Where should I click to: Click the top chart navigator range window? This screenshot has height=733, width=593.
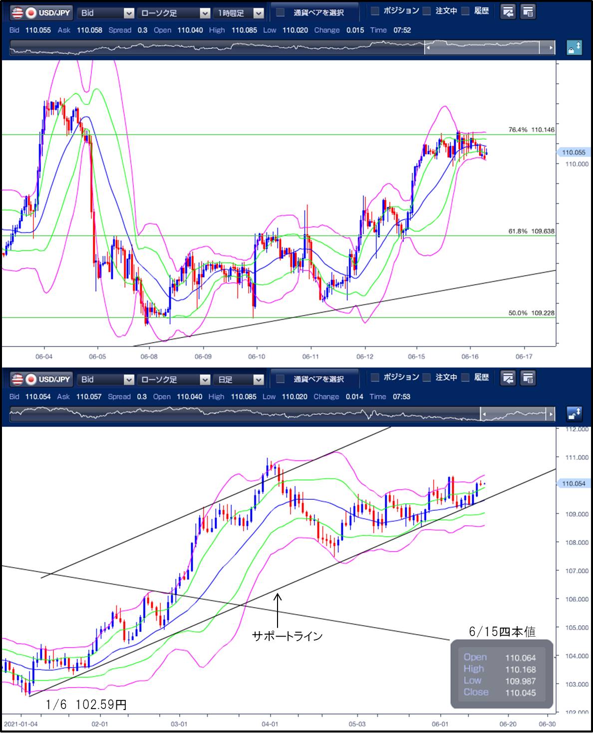(482, 47)
